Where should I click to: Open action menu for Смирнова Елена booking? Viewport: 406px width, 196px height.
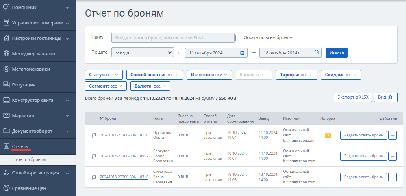[392, 177]
